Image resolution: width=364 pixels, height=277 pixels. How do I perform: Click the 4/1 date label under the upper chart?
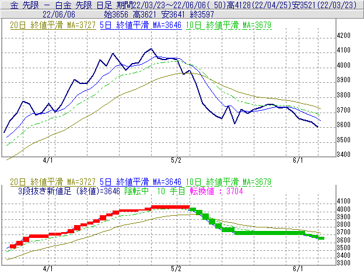(48, 160)
